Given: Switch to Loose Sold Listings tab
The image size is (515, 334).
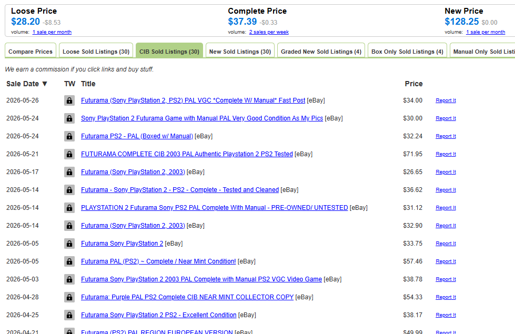Looking at the screenshot, I should (96, 52).
